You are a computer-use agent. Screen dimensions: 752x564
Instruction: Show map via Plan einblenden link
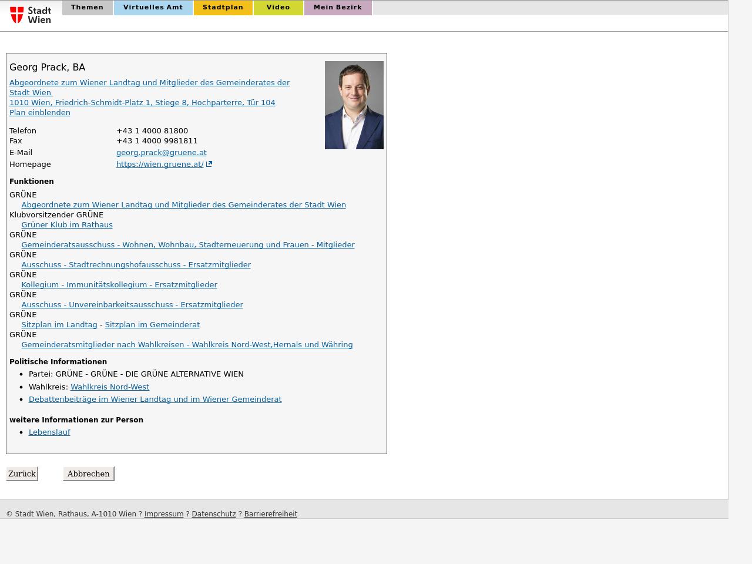(39, 113)
